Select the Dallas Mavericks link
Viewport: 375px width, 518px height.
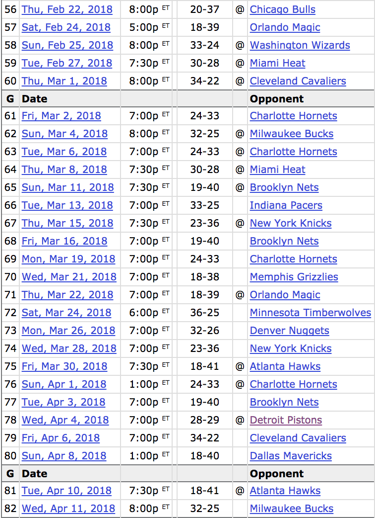291,456
